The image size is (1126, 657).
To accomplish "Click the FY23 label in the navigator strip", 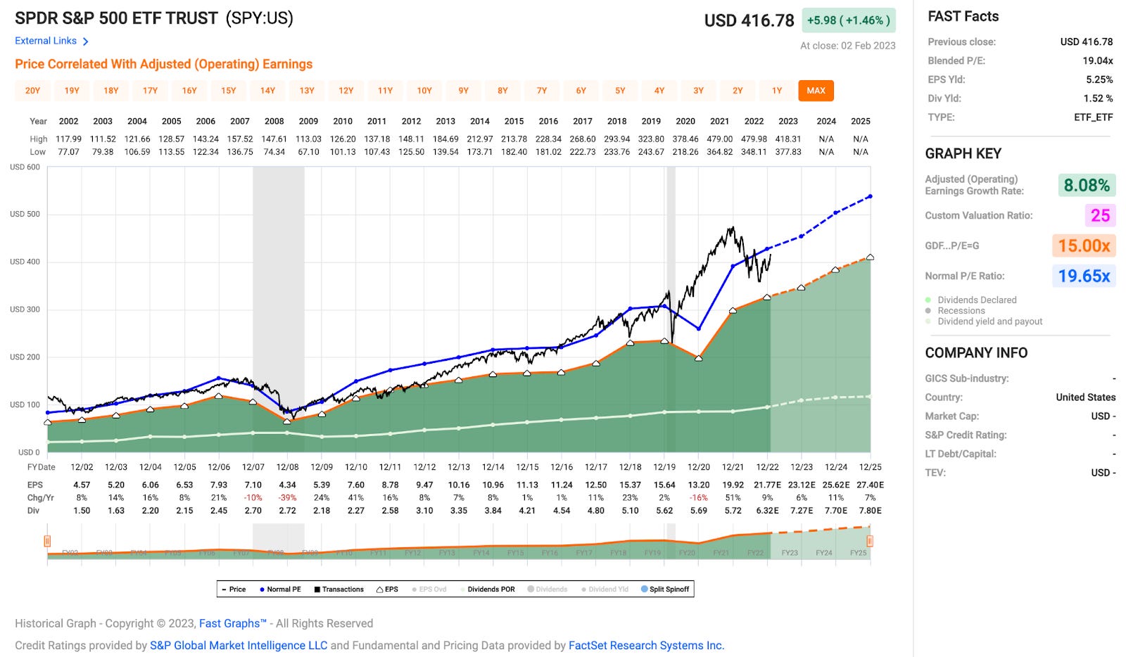I will click(790, 553).
